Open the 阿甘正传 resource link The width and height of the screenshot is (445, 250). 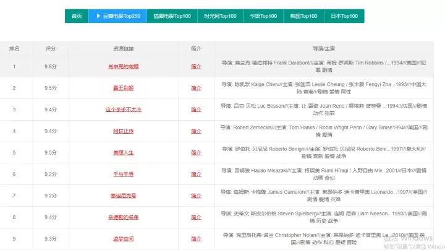[124, 131]
